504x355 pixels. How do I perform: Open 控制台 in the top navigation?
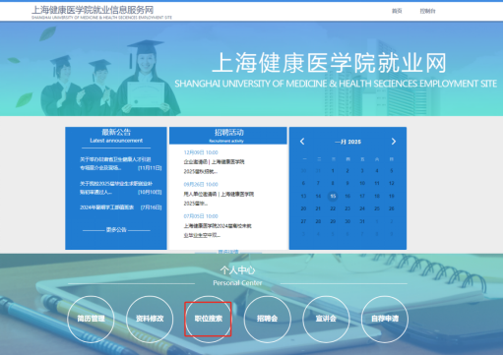point(427,11)
